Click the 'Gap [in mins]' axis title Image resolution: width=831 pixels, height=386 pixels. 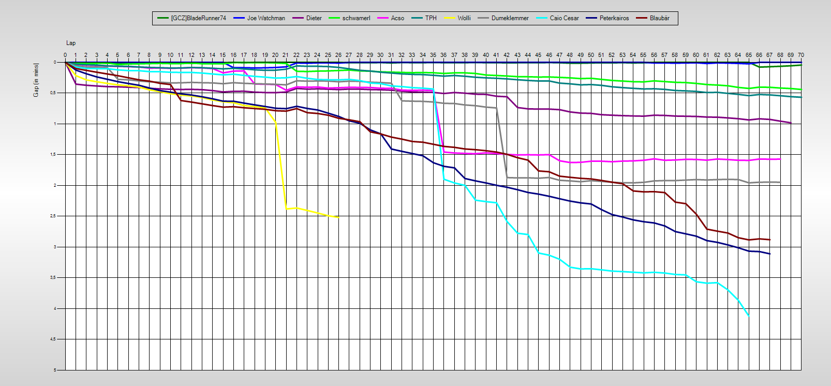pyautogui.click(x=36, y=80)
